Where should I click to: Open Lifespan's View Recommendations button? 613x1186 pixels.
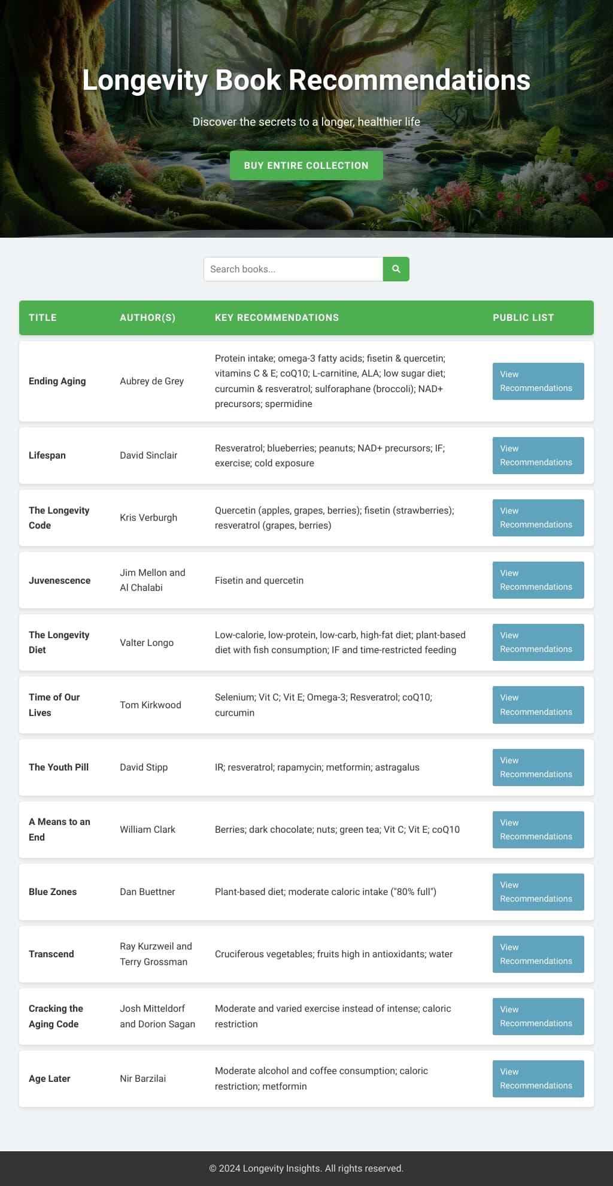pyautogui.click(x=538, y=455)
